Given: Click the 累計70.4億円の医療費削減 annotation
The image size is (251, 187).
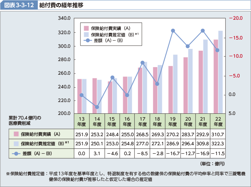Looking at the screenshot, I should click(x=24, y=120).
